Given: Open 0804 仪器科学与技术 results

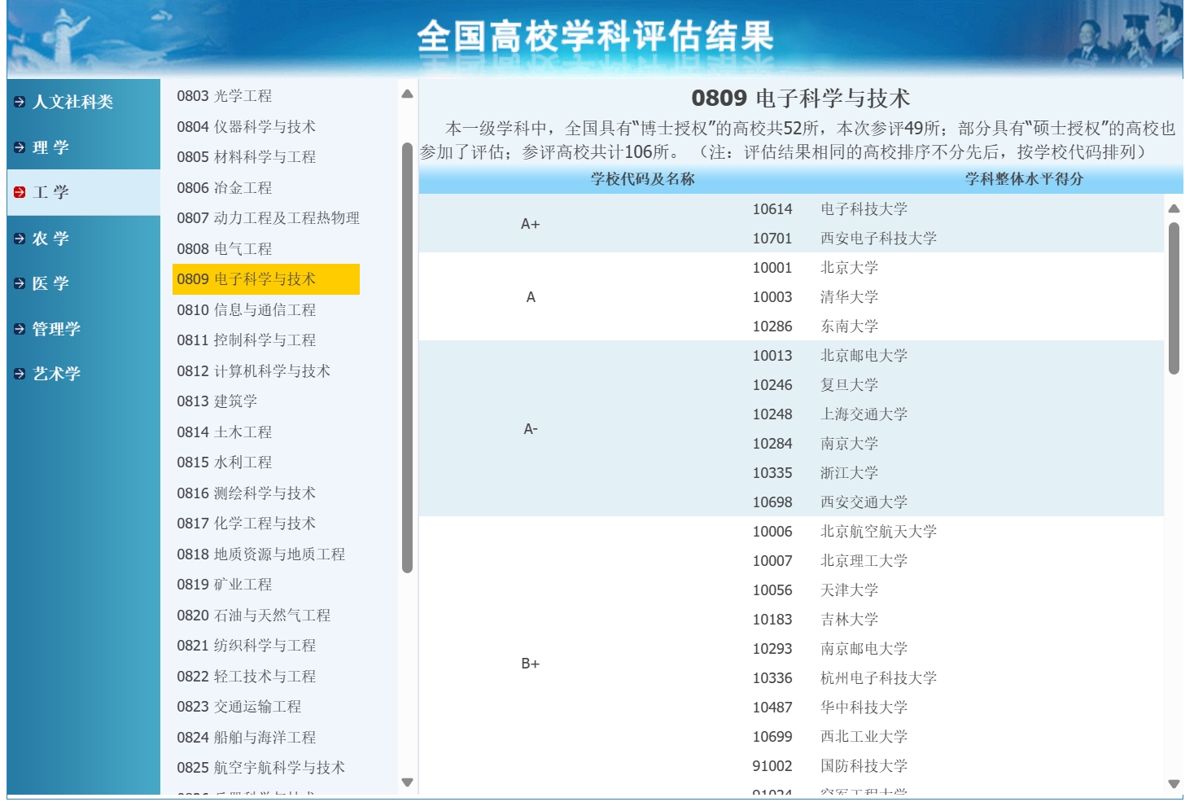Looking at the screenshot, I should [247, 127].
